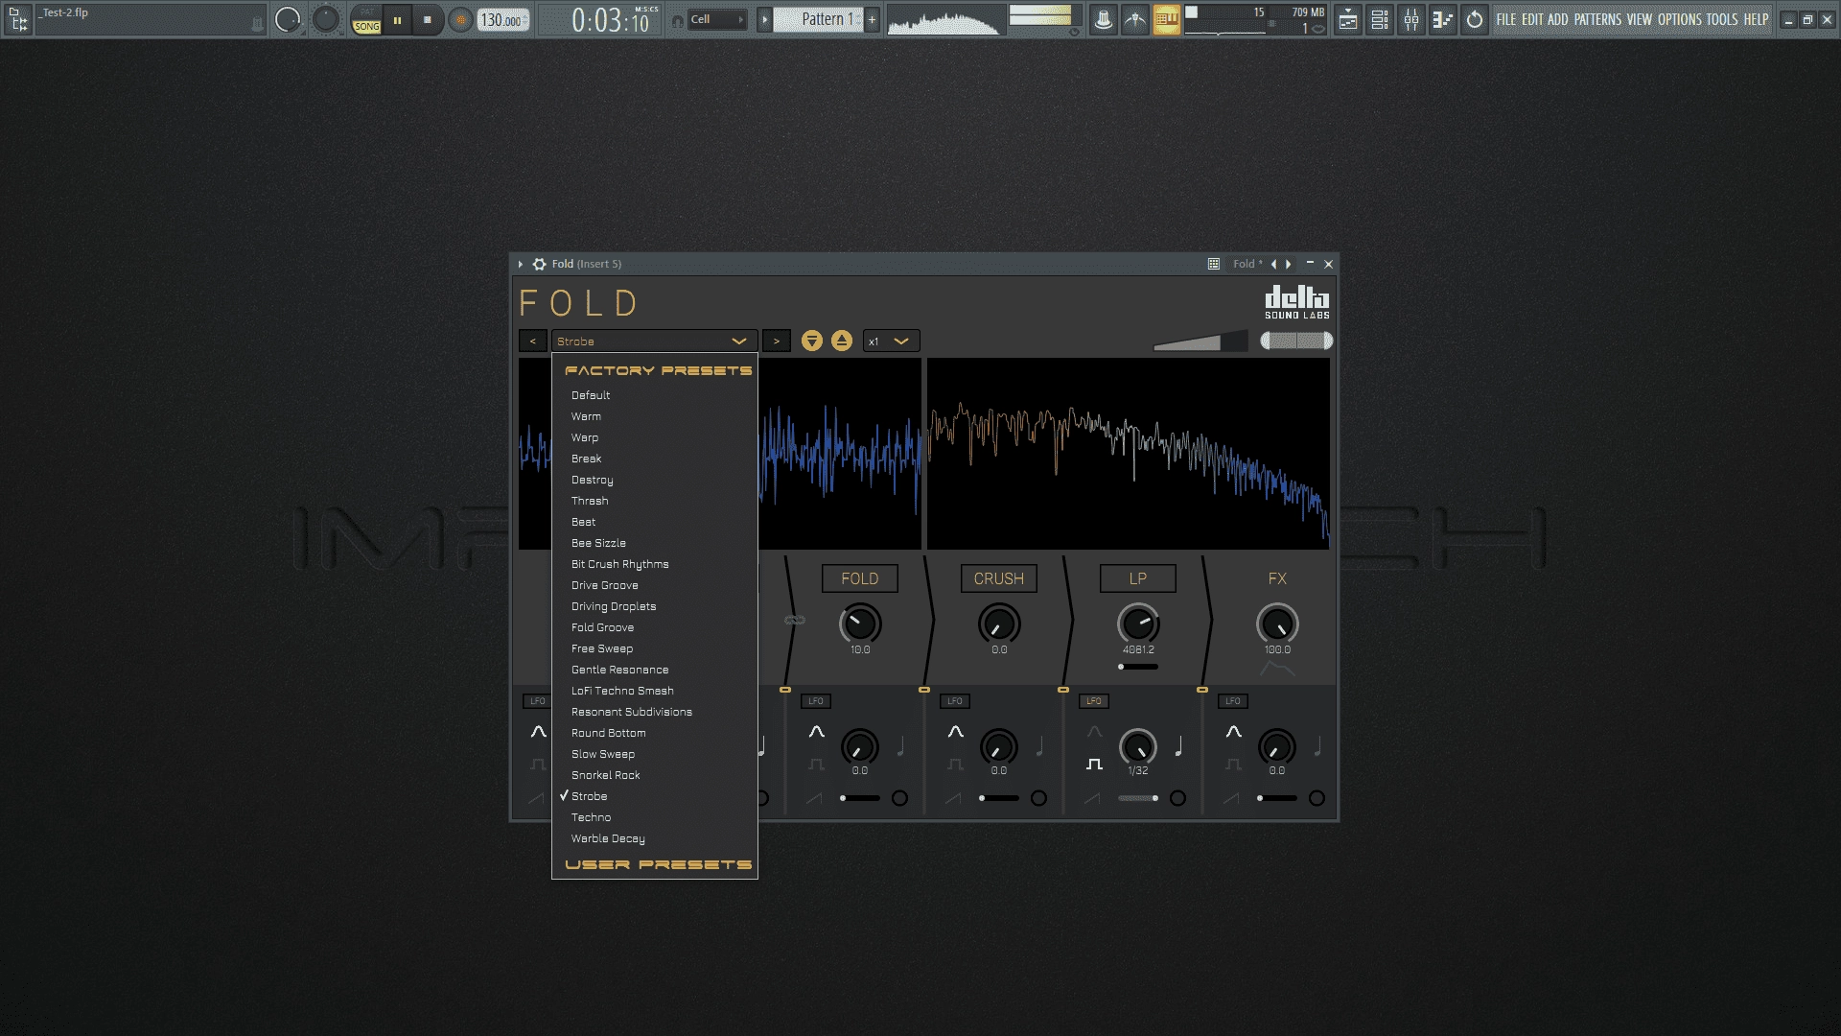Viewport: 1841px width, 1036px height.
Task: Adjust the output volume wedge slider
Action: click(1200, 341)
